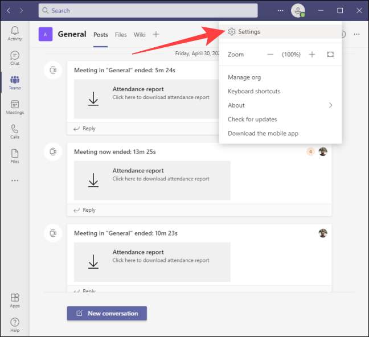The height and width of the screenshot is (337, 369).
Task: Open Meetings calendar in sidebar
Action: point(15,107)
